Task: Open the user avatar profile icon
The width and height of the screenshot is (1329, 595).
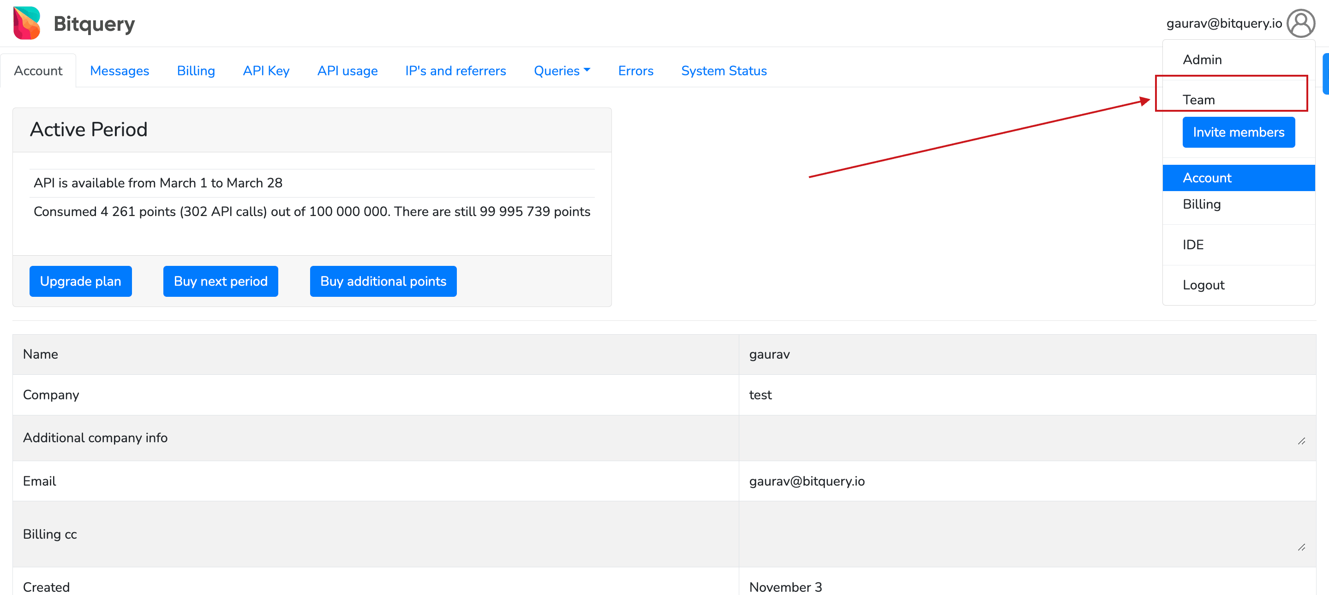Action: pos(1301,23)
